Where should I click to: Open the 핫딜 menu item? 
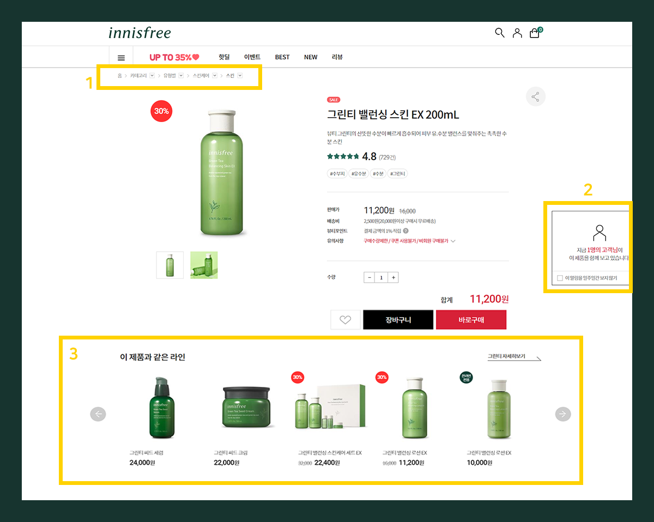click(x=224, y=57)
